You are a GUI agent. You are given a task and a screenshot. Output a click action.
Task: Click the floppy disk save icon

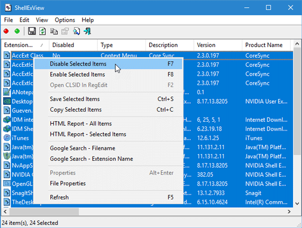click(32, 31)
